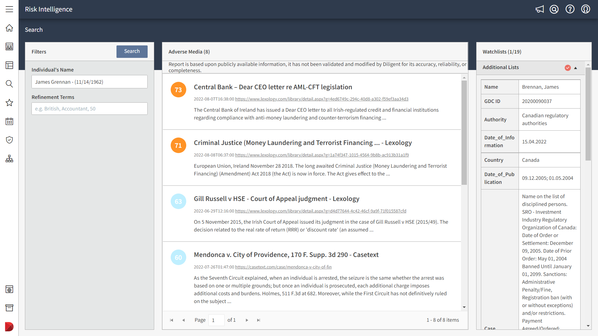Click the red Diligent logo icon
Screen dimensions: 598x336
[x=9, y=327]
